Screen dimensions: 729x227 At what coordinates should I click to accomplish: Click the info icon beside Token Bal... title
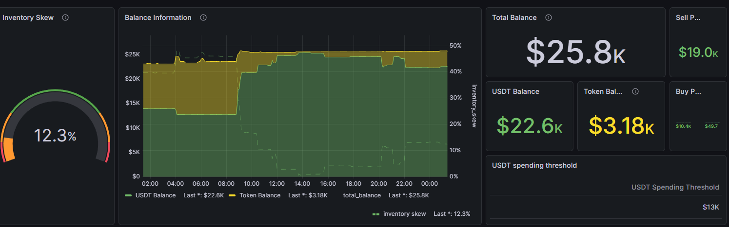point(635,91)
